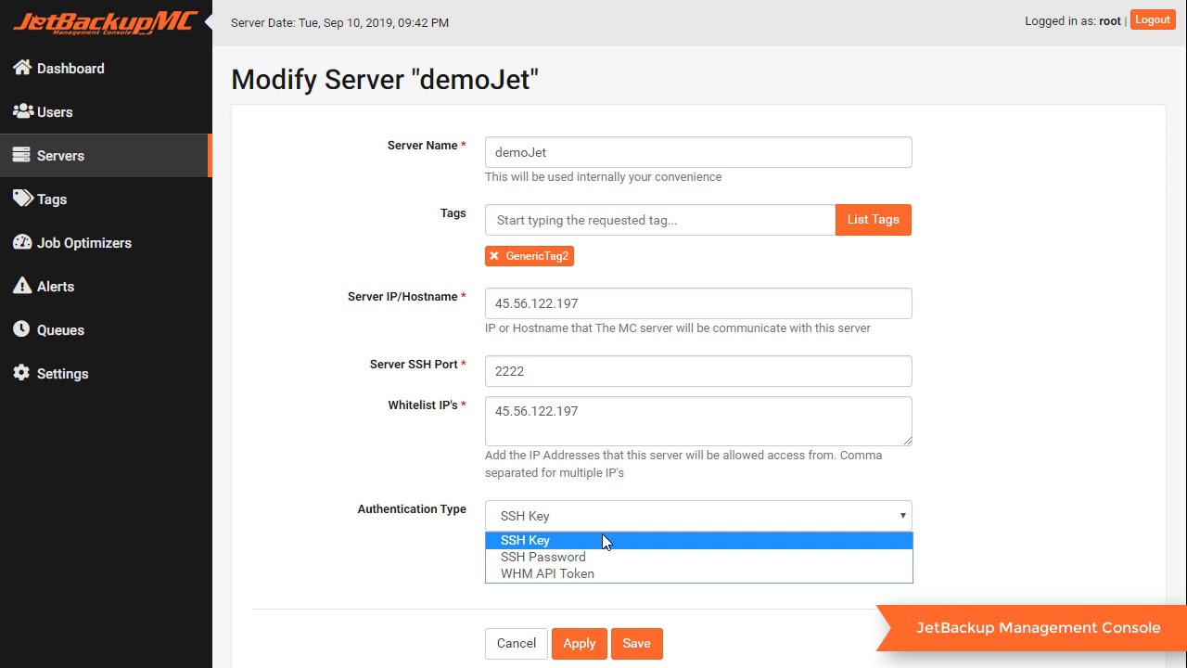
Task: Click the Settings gear icon
Action: click(x=21, y=373)
